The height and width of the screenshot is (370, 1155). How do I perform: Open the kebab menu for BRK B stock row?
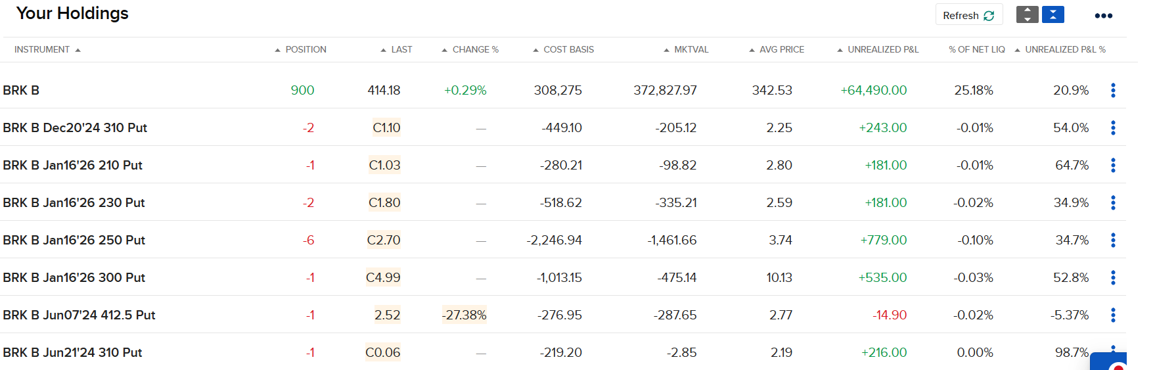point(1113,90)
